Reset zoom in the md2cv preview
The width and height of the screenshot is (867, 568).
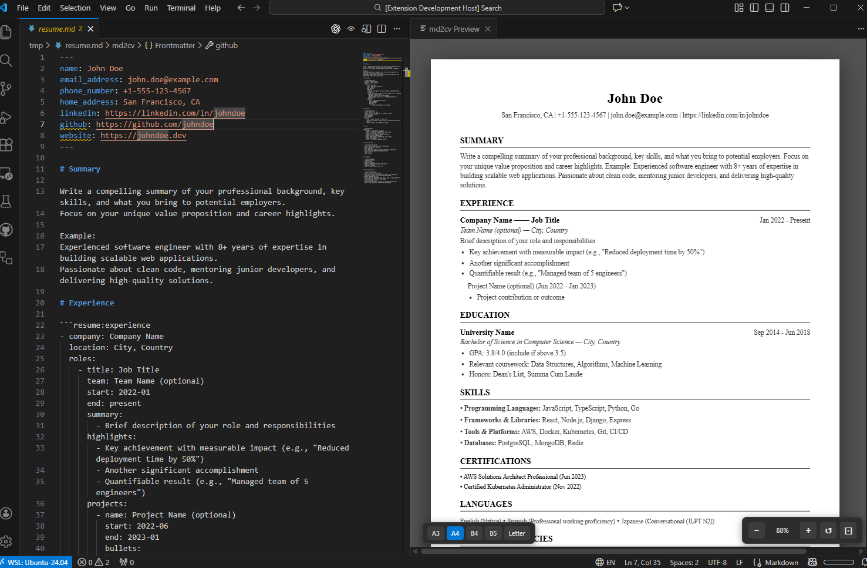(828, 530)
